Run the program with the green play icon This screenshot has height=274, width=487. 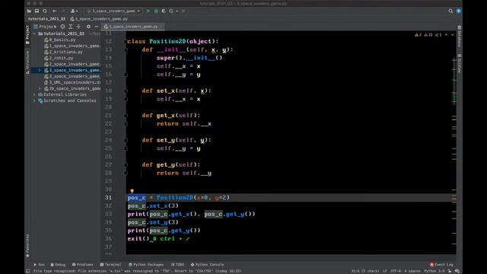point(148,11)
